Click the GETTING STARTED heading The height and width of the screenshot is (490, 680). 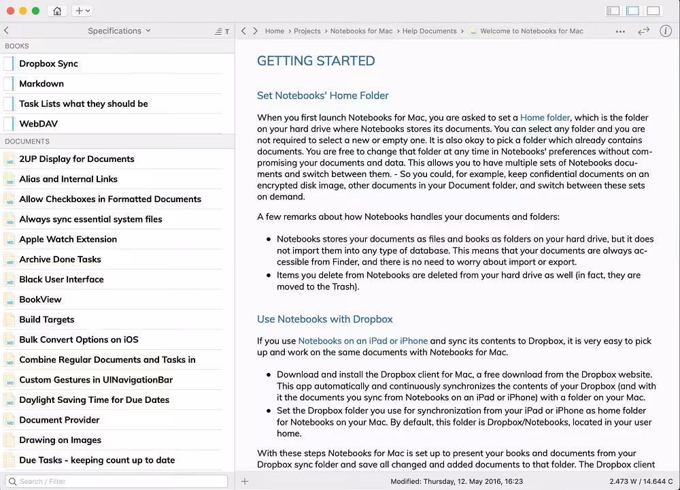coord(316,61)
